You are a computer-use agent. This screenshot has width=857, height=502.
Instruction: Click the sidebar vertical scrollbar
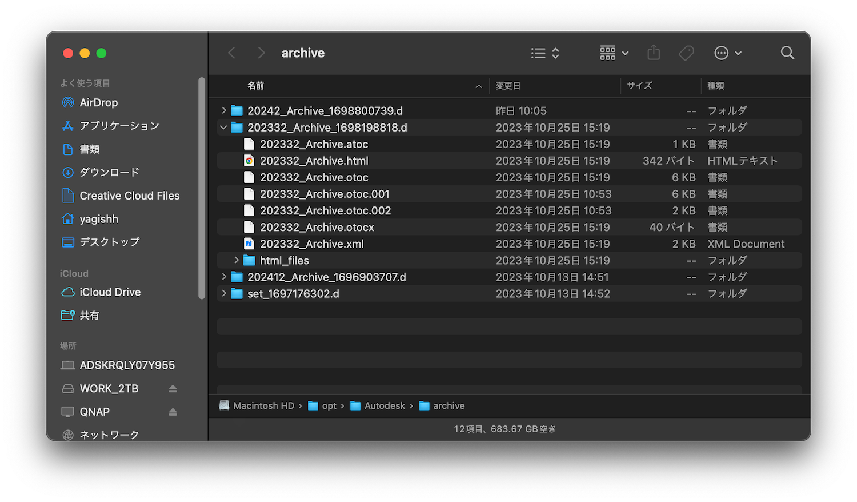201,188
